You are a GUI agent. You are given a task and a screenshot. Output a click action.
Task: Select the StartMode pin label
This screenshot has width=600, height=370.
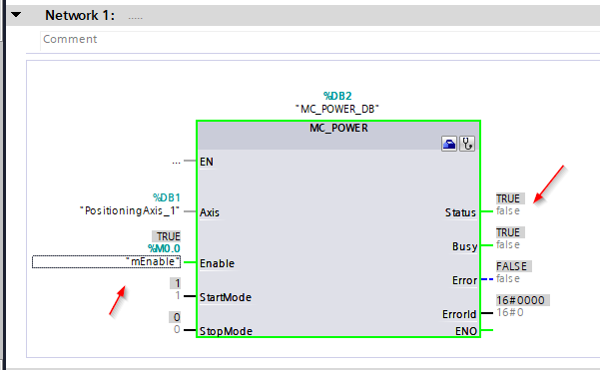pos(226,297)
